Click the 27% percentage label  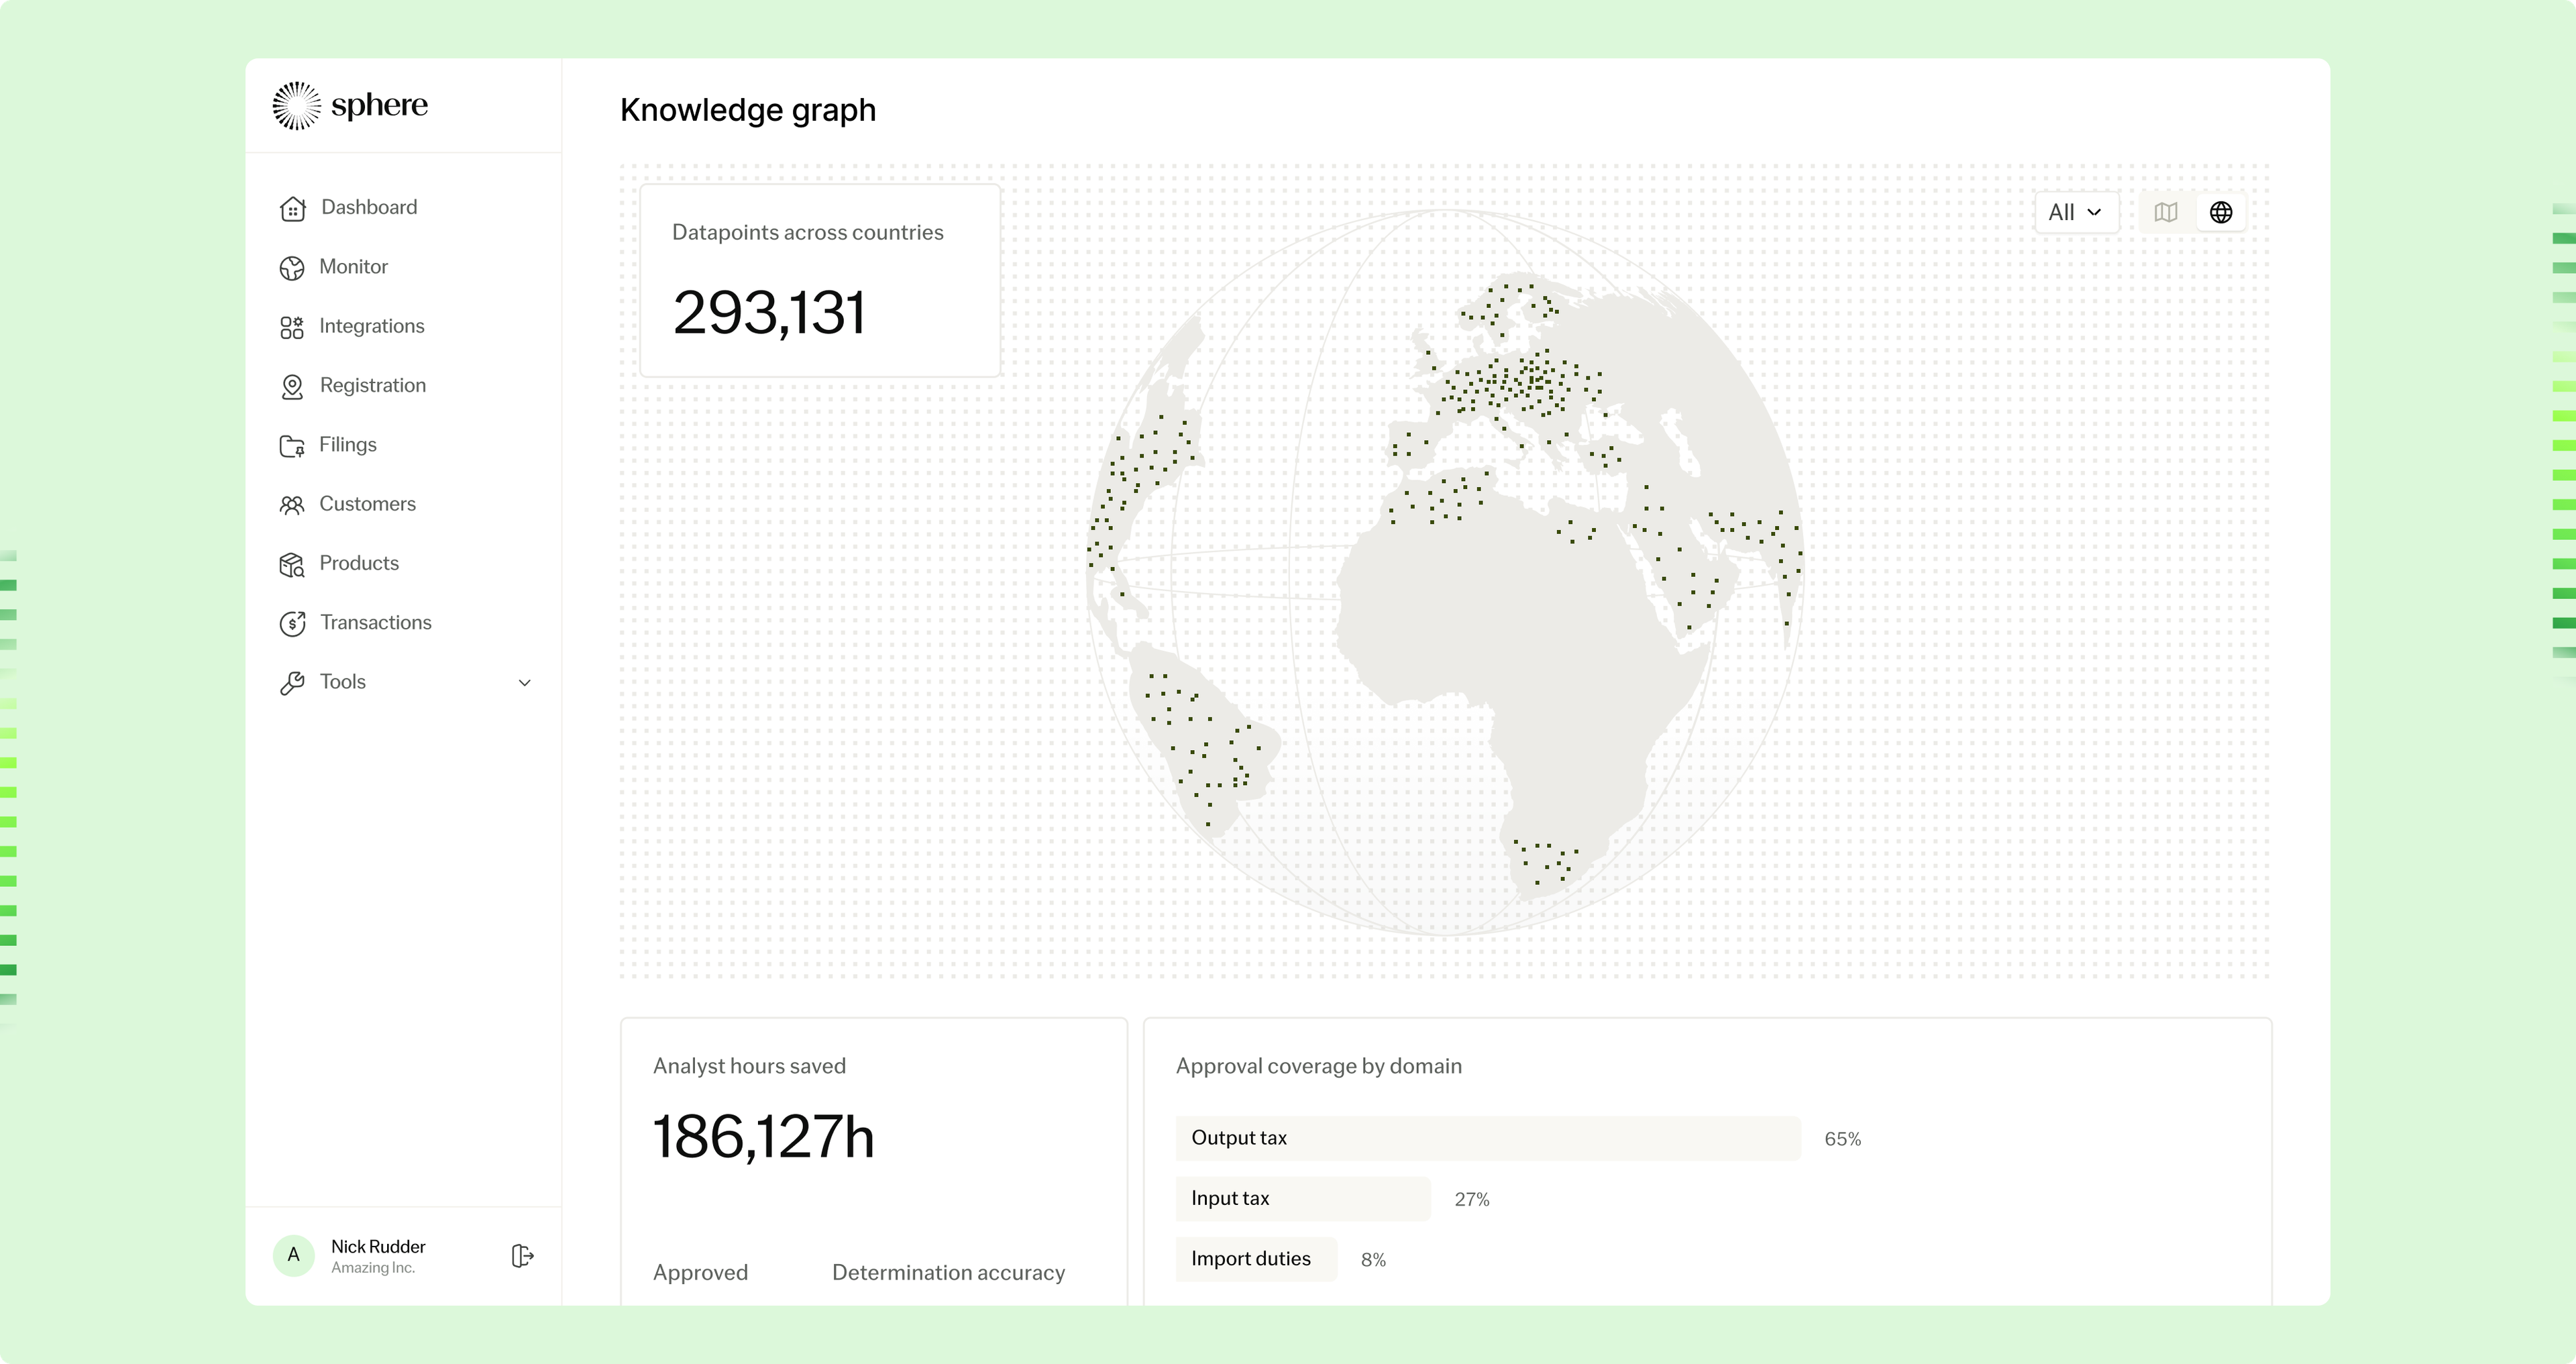[x=1471, y=1199]
